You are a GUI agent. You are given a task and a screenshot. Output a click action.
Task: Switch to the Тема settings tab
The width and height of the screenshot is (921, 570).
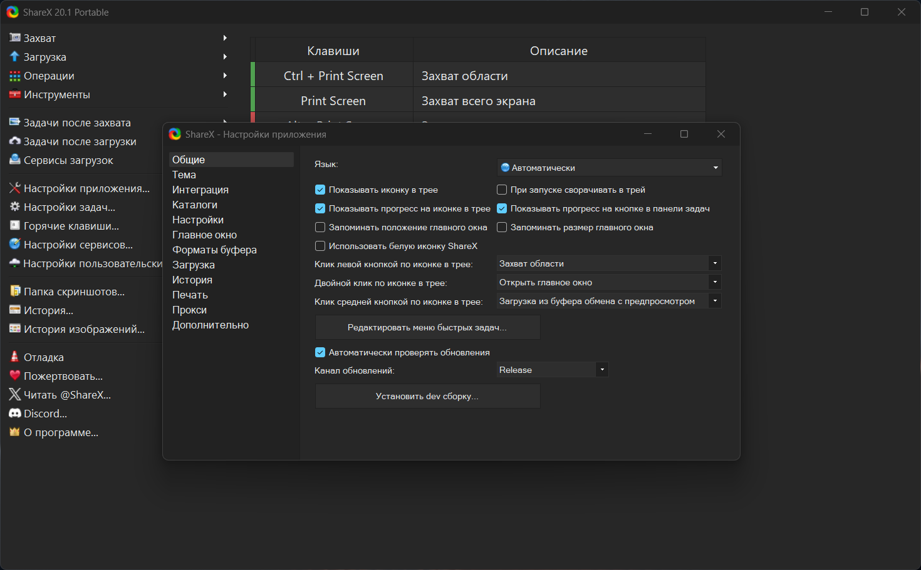point(231,175)
